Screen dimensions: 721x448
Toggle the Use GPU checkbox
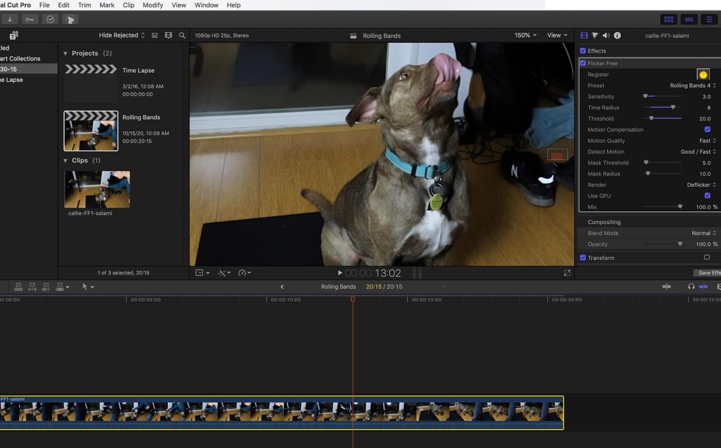tap(707, 196)
